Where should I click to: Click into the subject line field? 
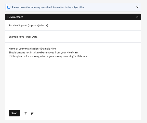click(73, 37)
